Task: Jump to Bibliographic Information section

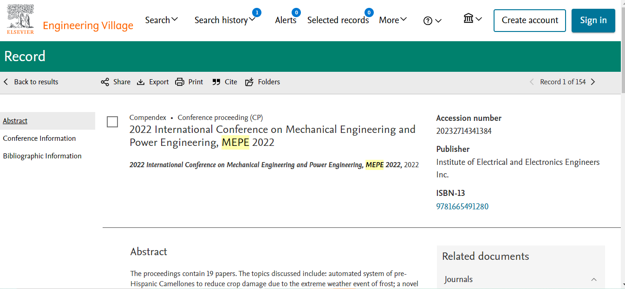Action: (x=42, y=156)
